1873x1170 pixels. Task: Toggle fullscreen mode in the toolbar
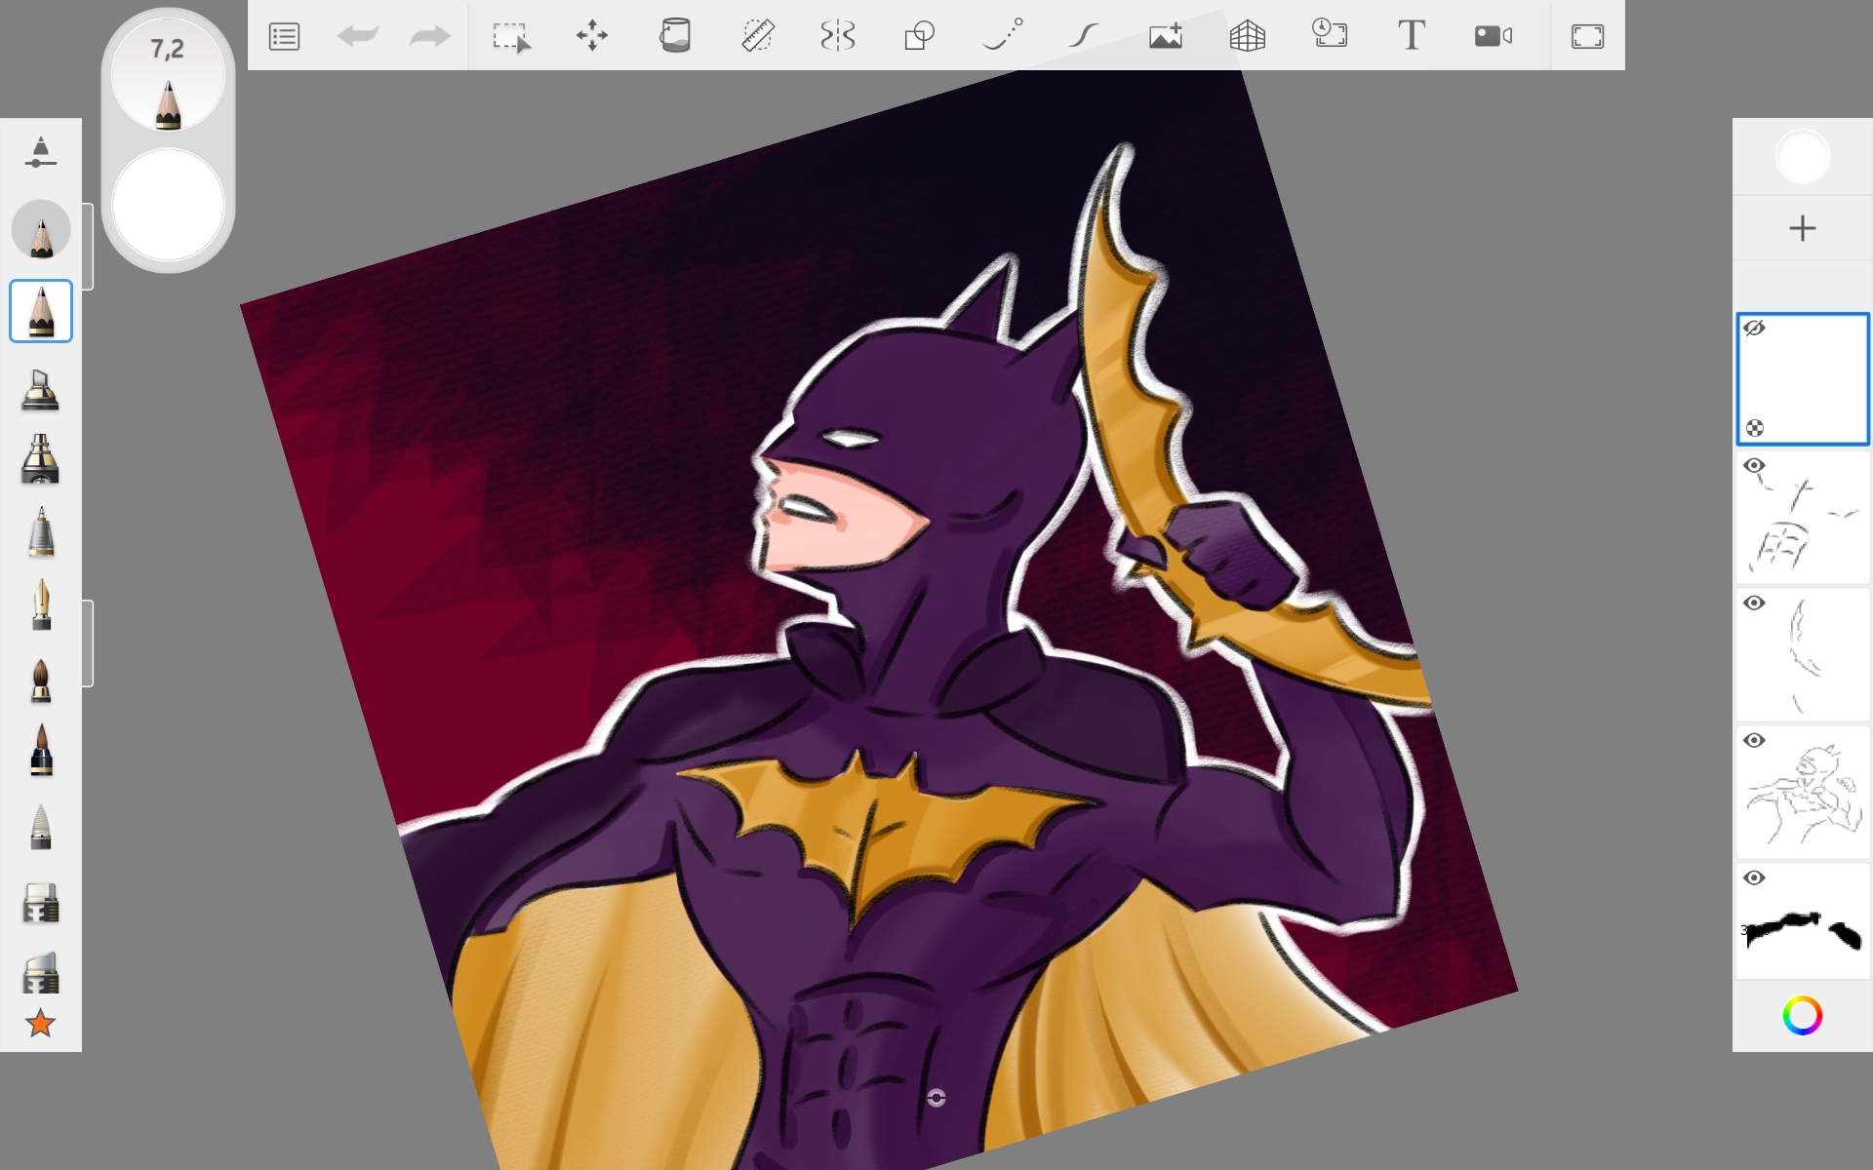[x=1587, y=37]
